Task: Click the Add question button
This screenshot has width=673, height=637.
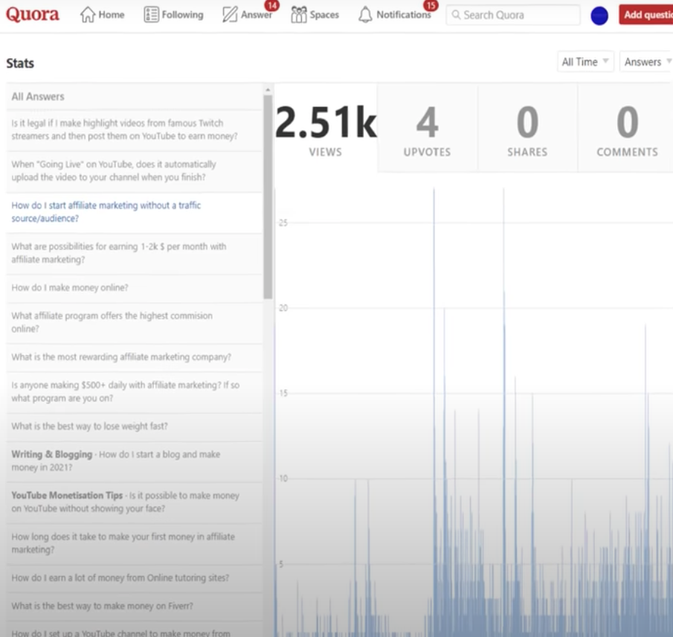Action: click(646, 15)
